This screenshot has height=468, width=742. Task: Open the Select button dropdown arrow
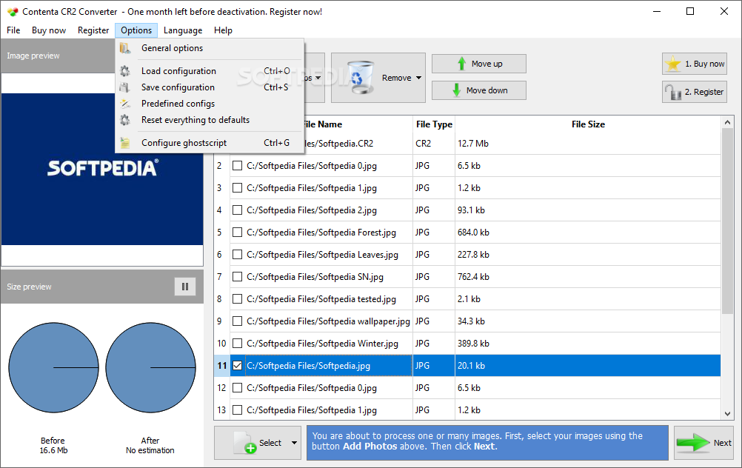pyautogui.click(x=294, y=443)
